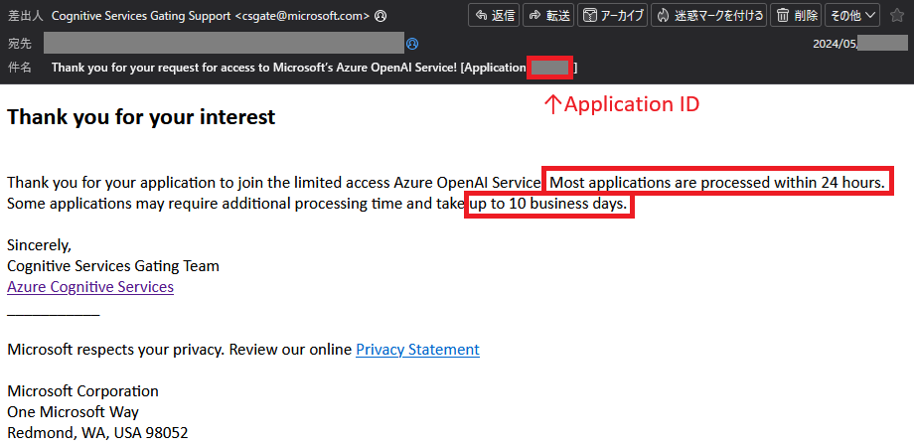
Task: Open the Privacy Statement link
Action: click(417, 350)
